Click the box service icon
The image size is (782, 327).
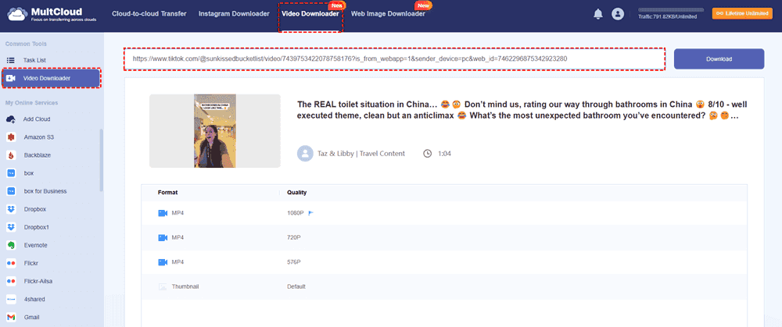pyautogui.click(x=10, y=173)
